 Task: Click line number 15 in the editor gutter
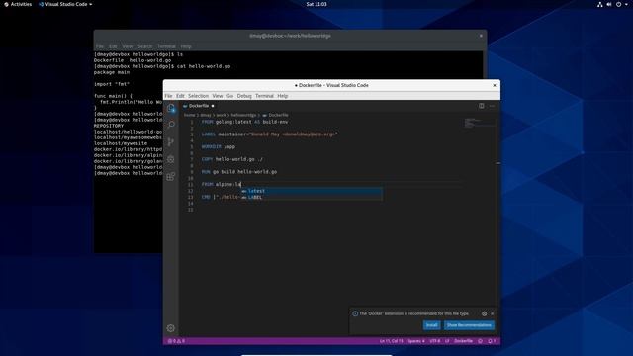(190, 210)
